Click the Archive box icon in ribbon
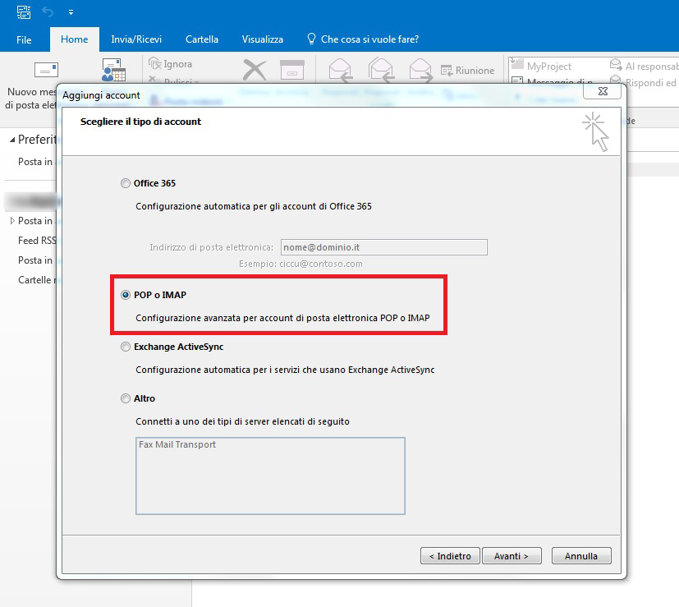 pyautogui.click(x=291, y=70)
